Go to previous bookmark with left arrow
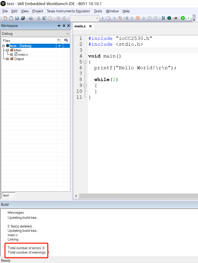Viewport: 198px width, 263px height. (x=132, y=18)
